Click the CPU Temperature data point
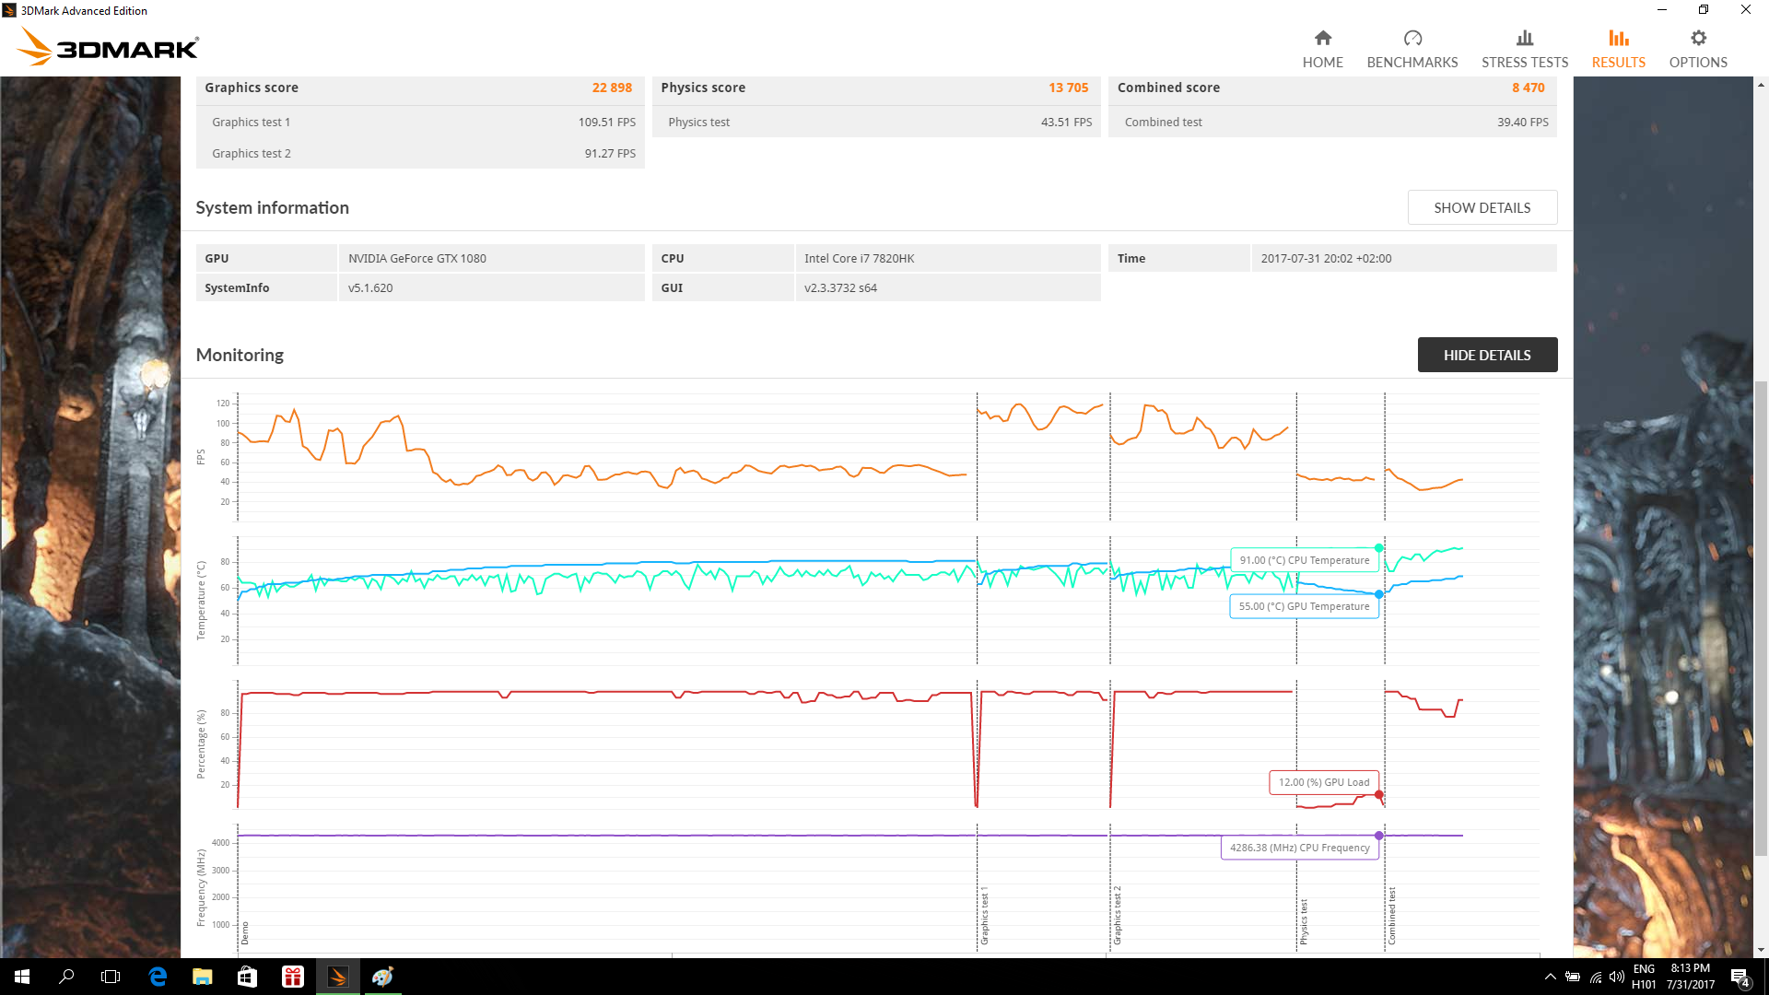The height and width of the screenshot is (995, 1769). pos(1378,548)
